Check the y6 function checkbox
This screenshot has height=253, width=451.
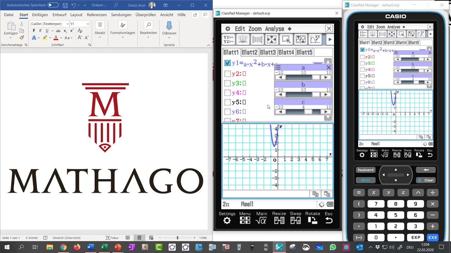click(x=228, y=112)
